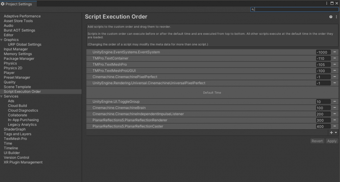Edit the -110 order value

(323, 58)
